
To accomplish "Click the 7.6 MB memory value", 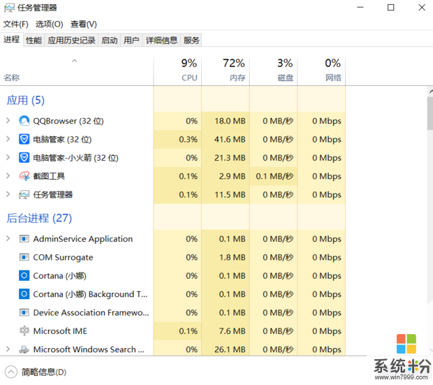I will 233,330.
